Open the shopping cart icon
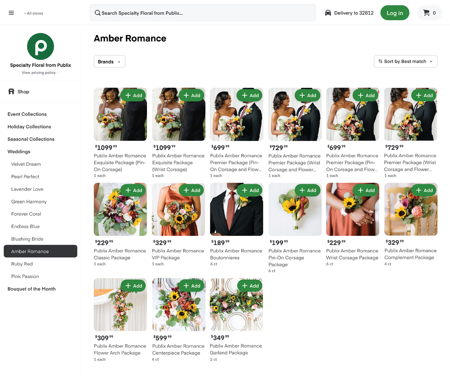 426,13
